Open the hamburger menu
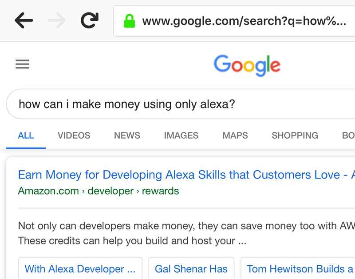Screen dimensions: 355x279 tap(22, 64)
